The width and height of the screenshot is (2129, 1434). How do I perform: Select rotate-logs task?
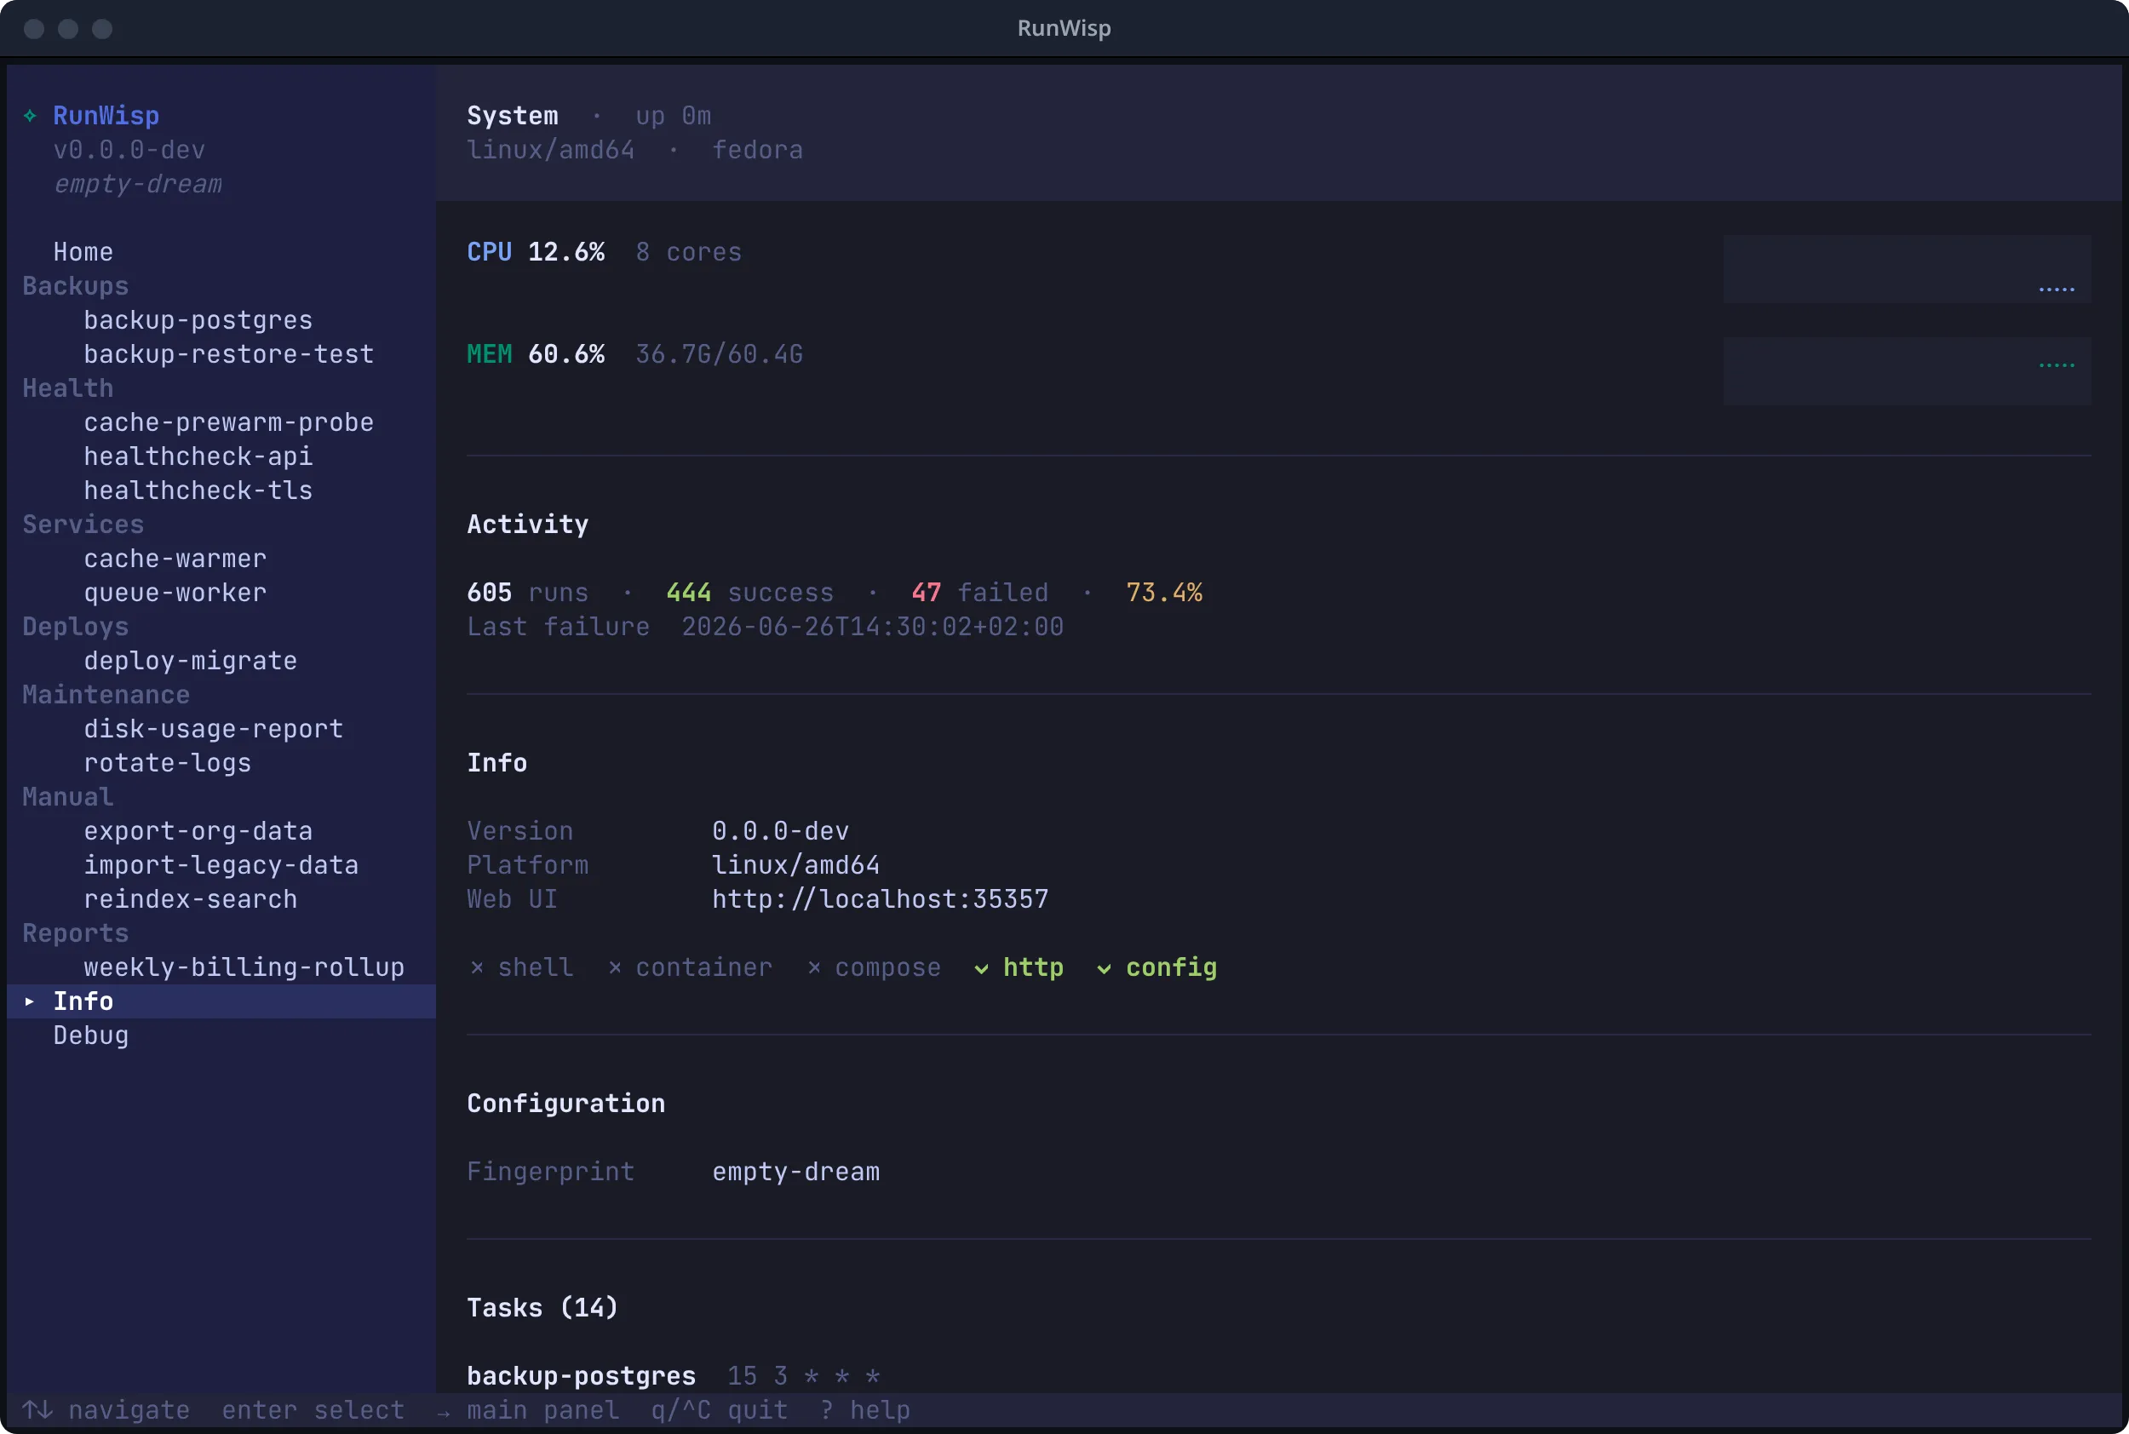tap(168, 763)
